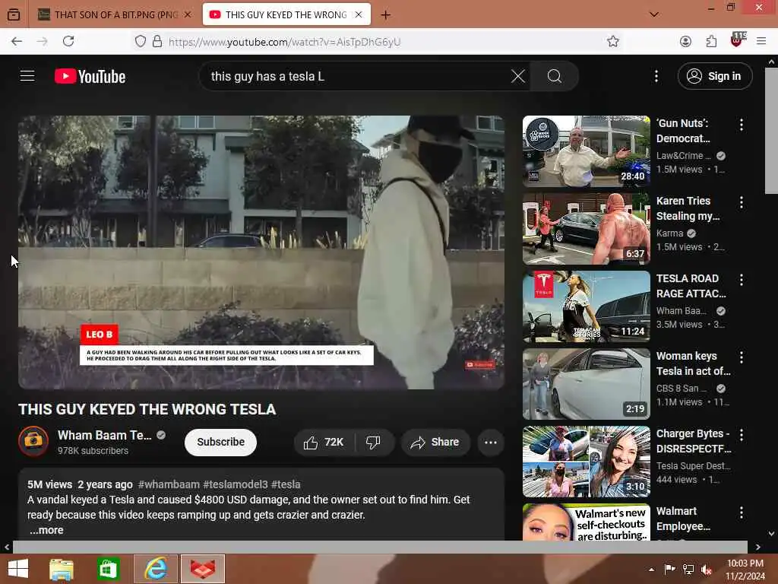
Task: Reload the page
Action: pyautogui.click(x=68, y=41)
